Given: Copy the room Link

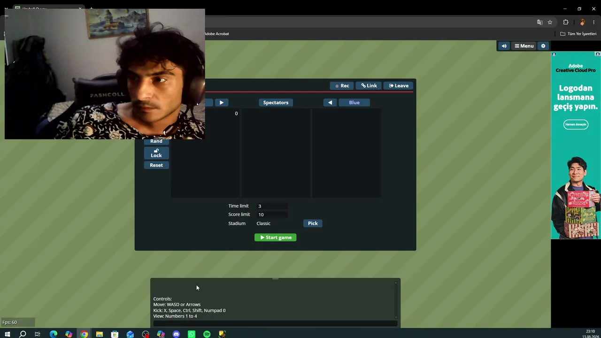Looking at the screenshot, I should tap(369, 86).
